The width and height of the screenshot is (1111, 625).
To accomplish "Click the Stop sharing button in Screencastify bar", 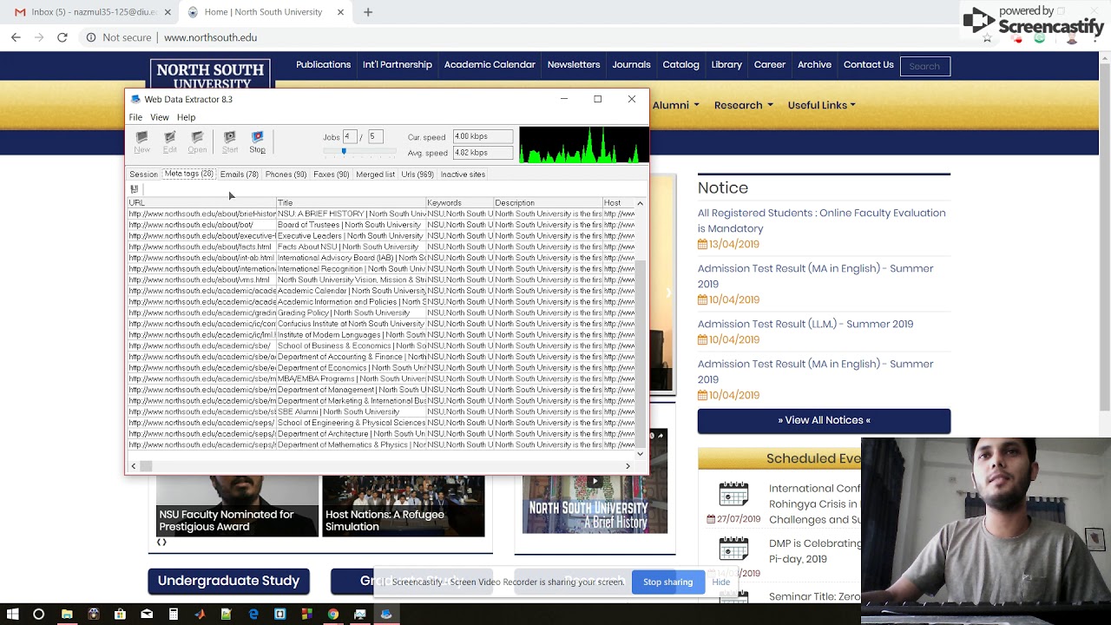I will point(667,582).
